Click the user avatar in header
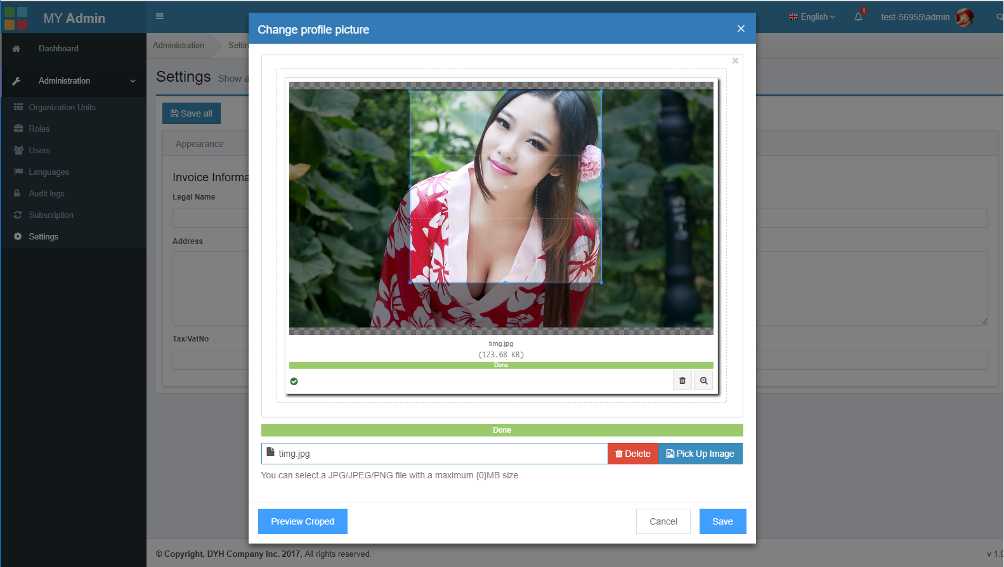This screenshot has height=567, width=1004. click(x=965, y=18)
